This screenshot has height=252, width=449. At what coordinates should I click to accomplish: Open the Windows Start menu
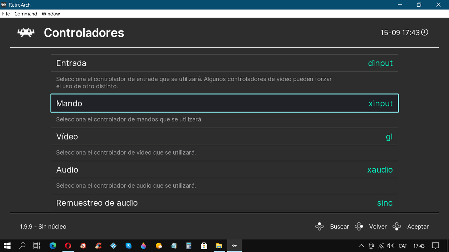[x=7, y=246]
